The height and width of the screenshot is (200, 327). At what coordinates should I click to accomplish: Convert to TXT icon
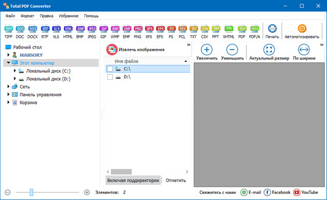194,29
